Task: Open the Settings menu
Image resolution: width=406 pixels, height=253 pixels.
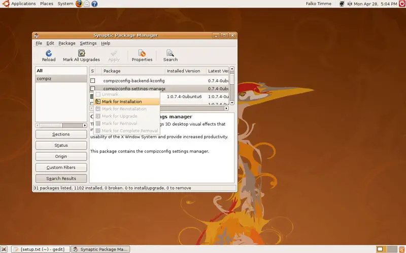Action: 88,43
